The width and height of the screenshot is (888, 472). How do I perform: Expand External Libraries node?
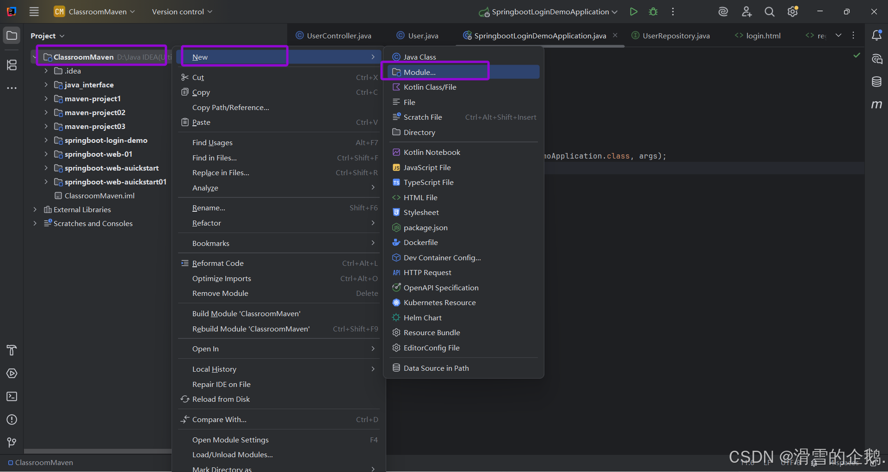pyautogui.click(x=35, y=209)
